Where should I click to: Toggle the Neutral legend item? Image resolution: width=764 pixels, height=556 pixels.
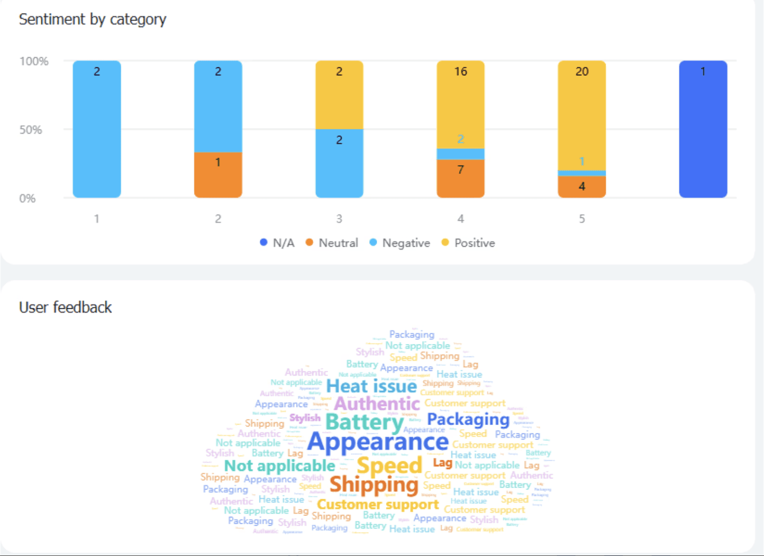coord(332,243)
